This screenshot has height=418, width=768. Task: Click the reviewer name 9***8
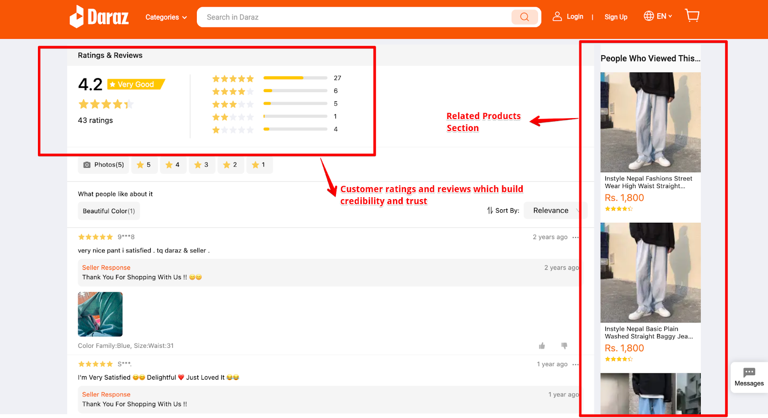pyautogui.click(x=126, y=237)
